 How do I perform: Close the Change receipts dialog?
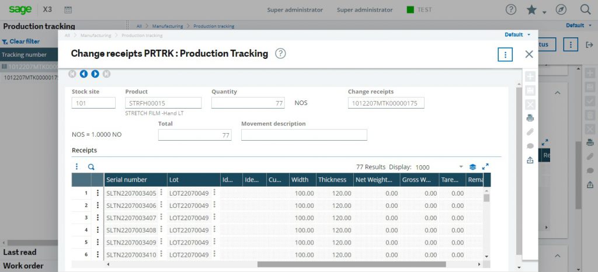(529, 54)
